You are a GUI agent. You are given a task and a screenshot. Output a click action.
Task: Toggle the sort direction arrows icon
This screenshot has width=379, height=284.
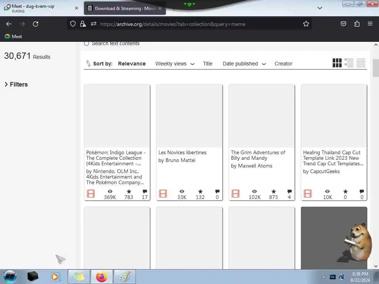88,64
